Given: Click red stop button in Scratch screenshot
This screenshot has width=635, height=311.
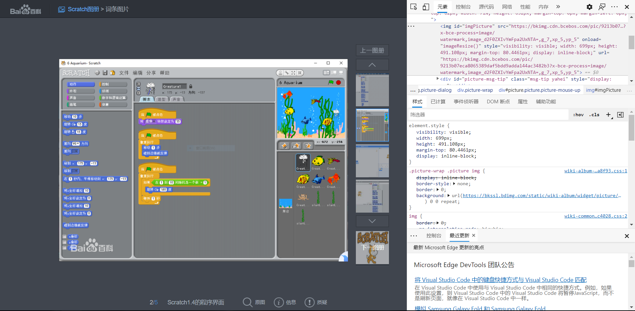Looking at the screenshot, I should pyautogui.click(x=338, y=83).
